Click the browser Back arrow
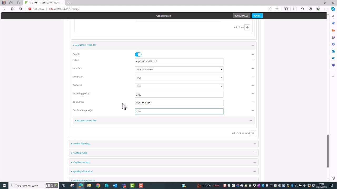This screenshot has height=189, width=337. [5, 9]
